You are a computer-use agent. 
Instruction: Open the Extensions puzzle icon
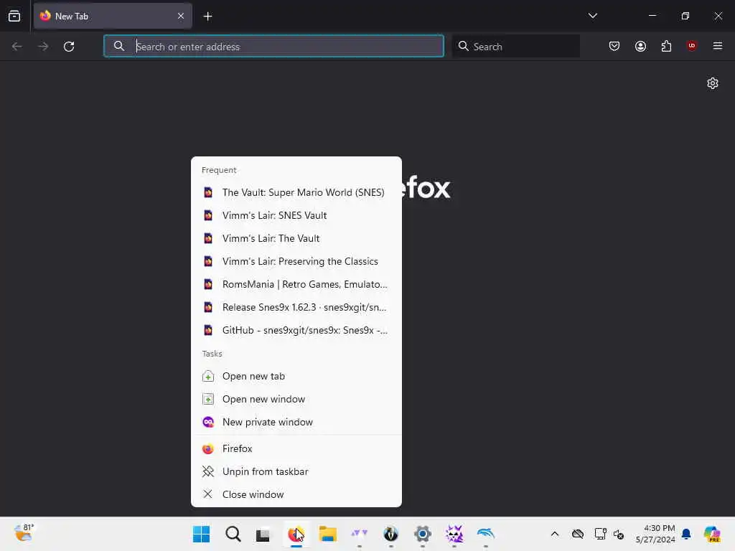pos(666,46)
